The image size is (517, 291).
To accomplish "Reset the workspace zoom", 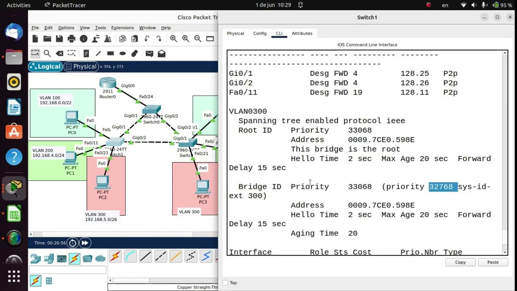I will (x=185, y=39).
